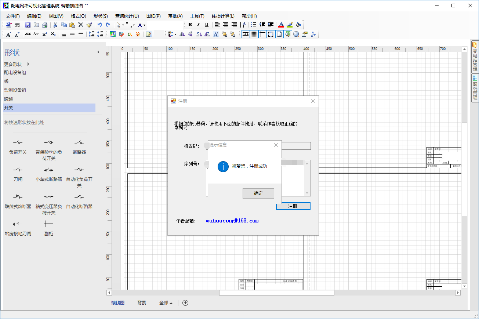This screenshot has width=479, height=319.
Task: Toggle the page breaks display button
Action: click(279, 34)
